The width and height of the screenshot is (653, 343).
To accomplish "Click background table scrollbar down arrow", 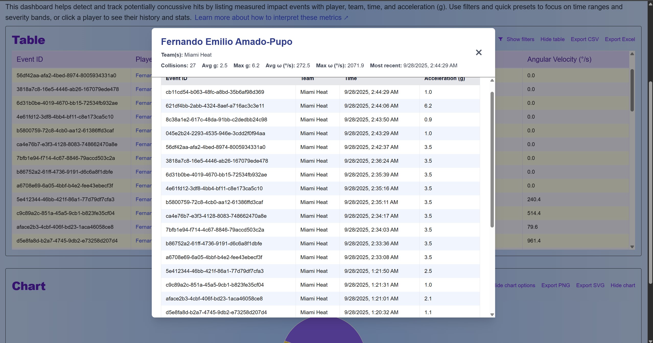I will click(x=632, y=247).
